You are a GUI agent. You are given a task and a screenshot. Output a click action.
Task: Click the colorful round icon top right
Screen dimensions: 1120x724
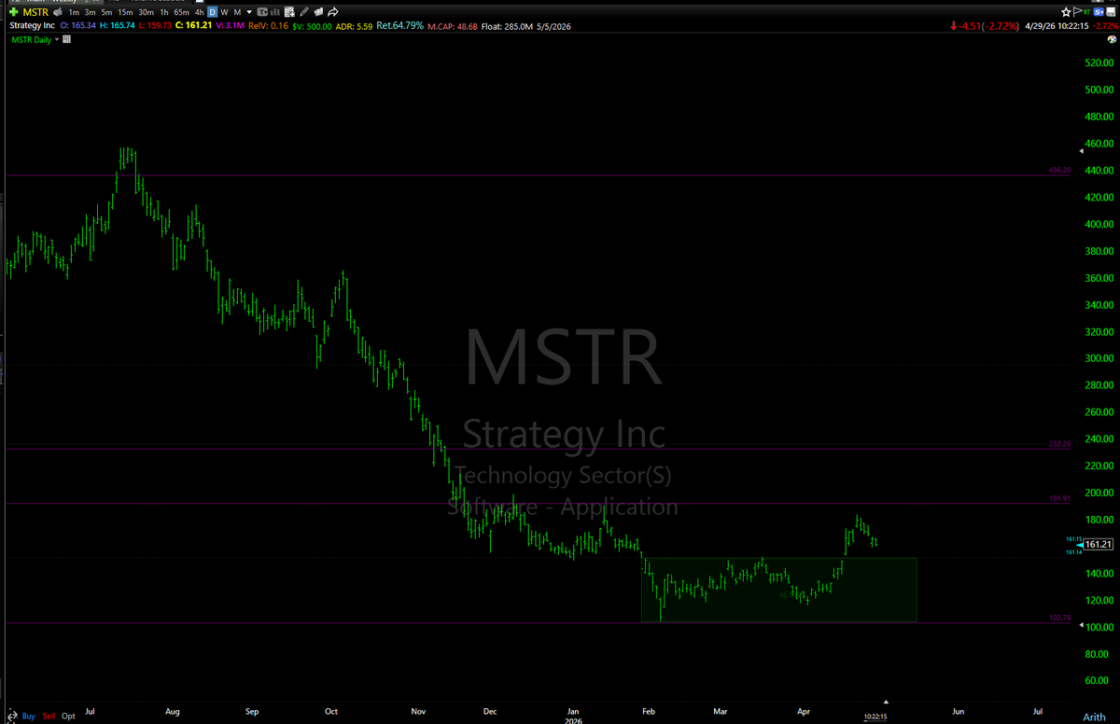1112,39
